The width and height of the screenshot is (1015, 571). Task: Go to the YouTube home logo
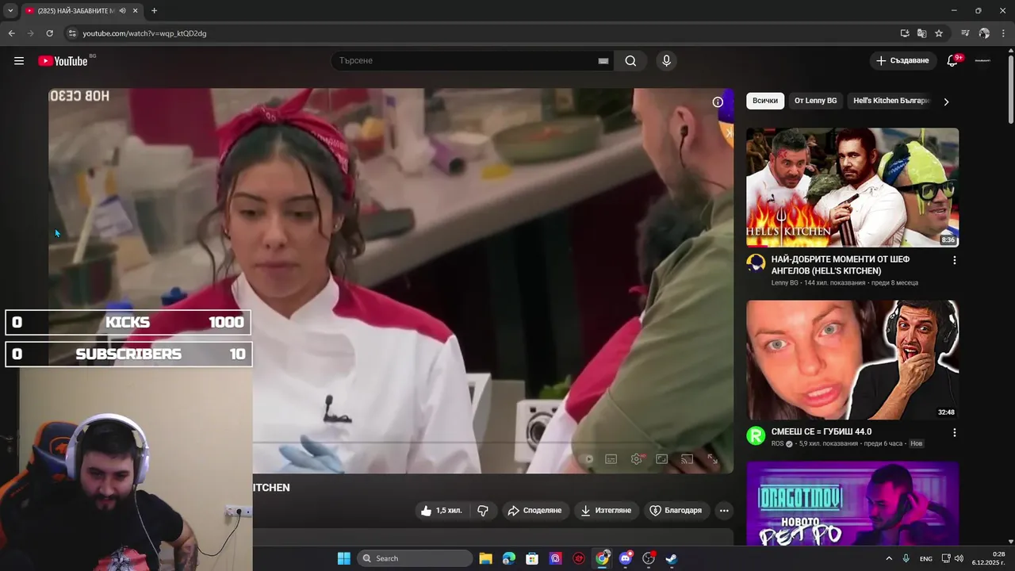tap(63, 61)
